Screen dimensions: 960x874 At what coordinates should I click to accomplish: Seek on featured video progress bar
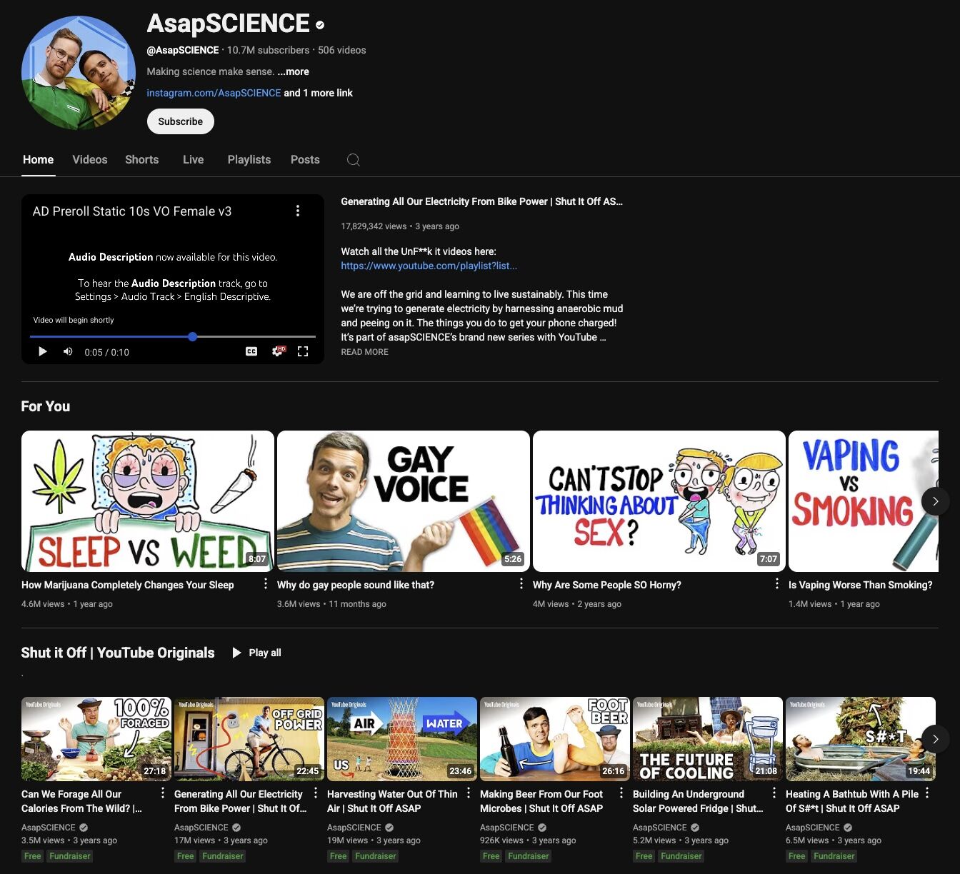[x=173, y=336]
